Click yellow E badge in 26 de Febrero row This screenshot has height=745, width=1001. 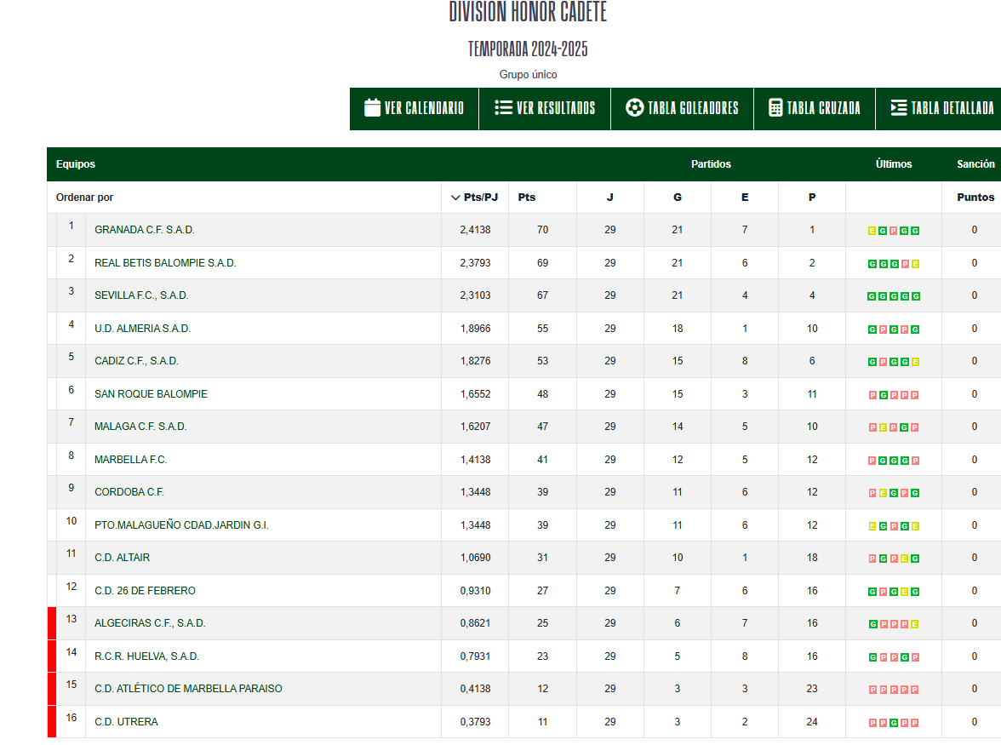(905, 593)
